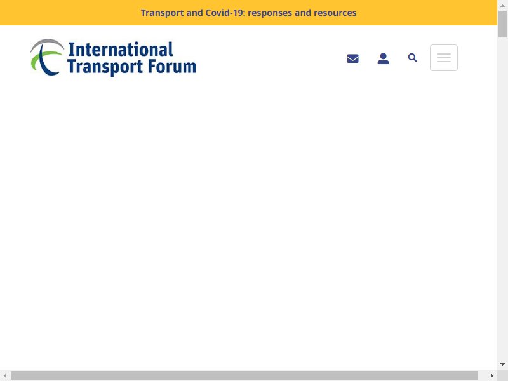Viewport: 508px width, 381px height.
Task: Expand the hamburger navigation menu
Action: [443, 58]
